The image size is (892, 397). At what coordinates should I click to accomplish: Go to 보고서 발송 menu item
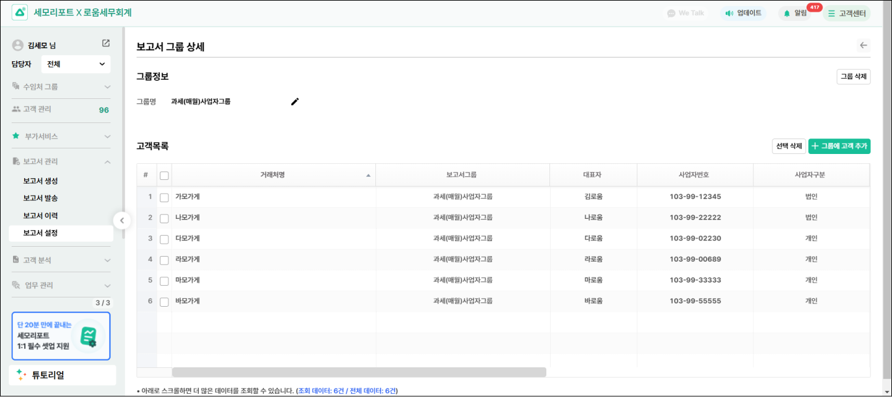click(40, 198)
